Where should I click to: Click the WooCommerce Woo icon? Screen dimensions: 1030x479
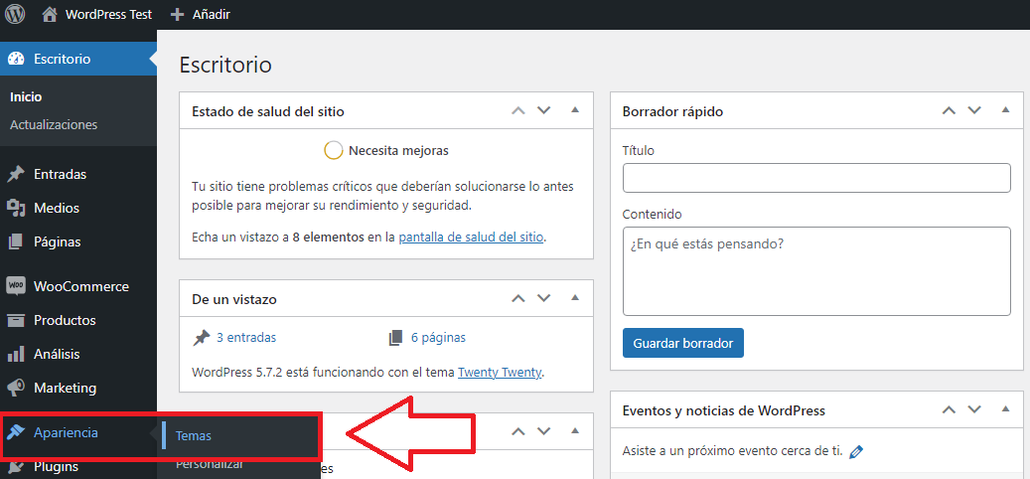(x=16, y=286)
